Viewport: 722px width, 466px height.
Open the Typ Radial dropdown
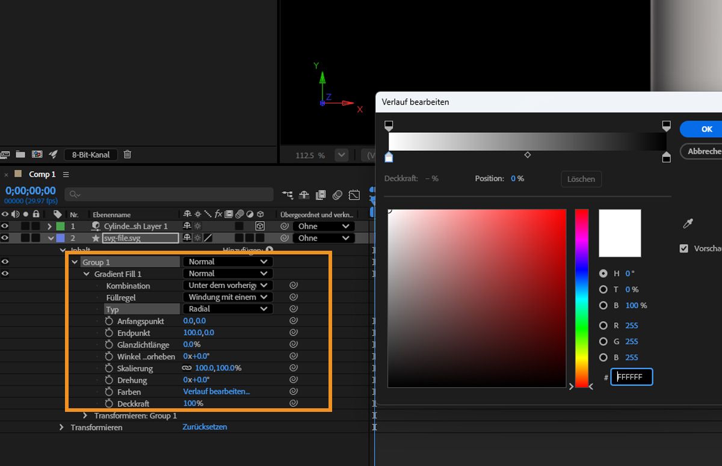[x=227, y=309]
